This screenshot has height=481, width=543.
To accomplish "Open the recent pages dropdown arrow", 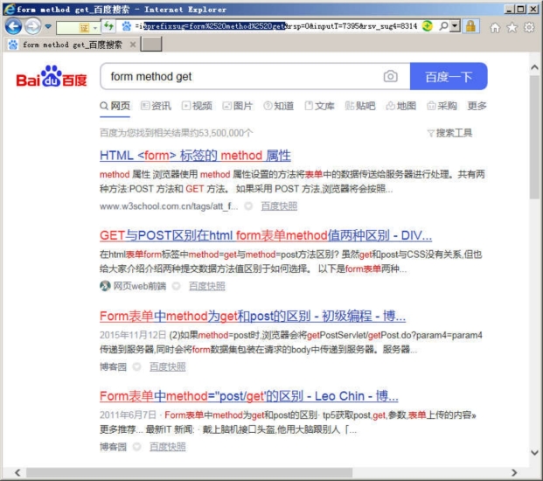I will (x=48, y=26).
